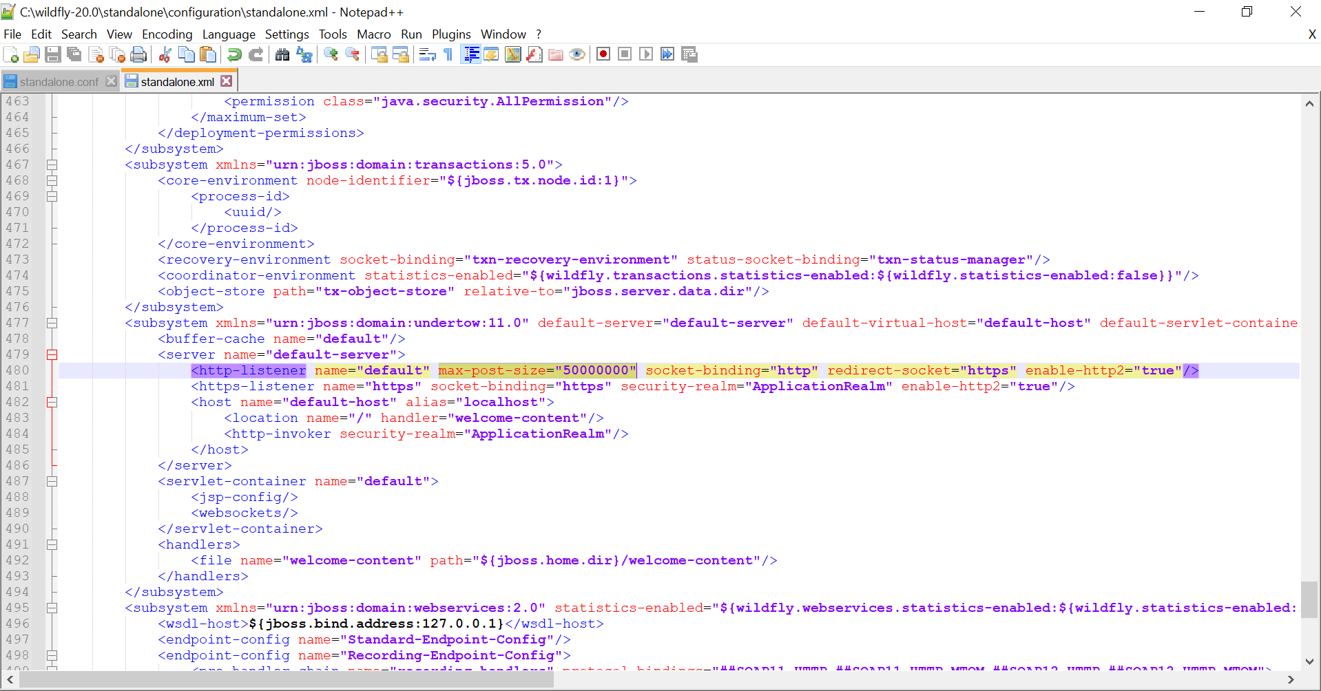Screen dimensions: 1321x691
Task: Start macro recording with red dot icon
Action: pos(603,54)
